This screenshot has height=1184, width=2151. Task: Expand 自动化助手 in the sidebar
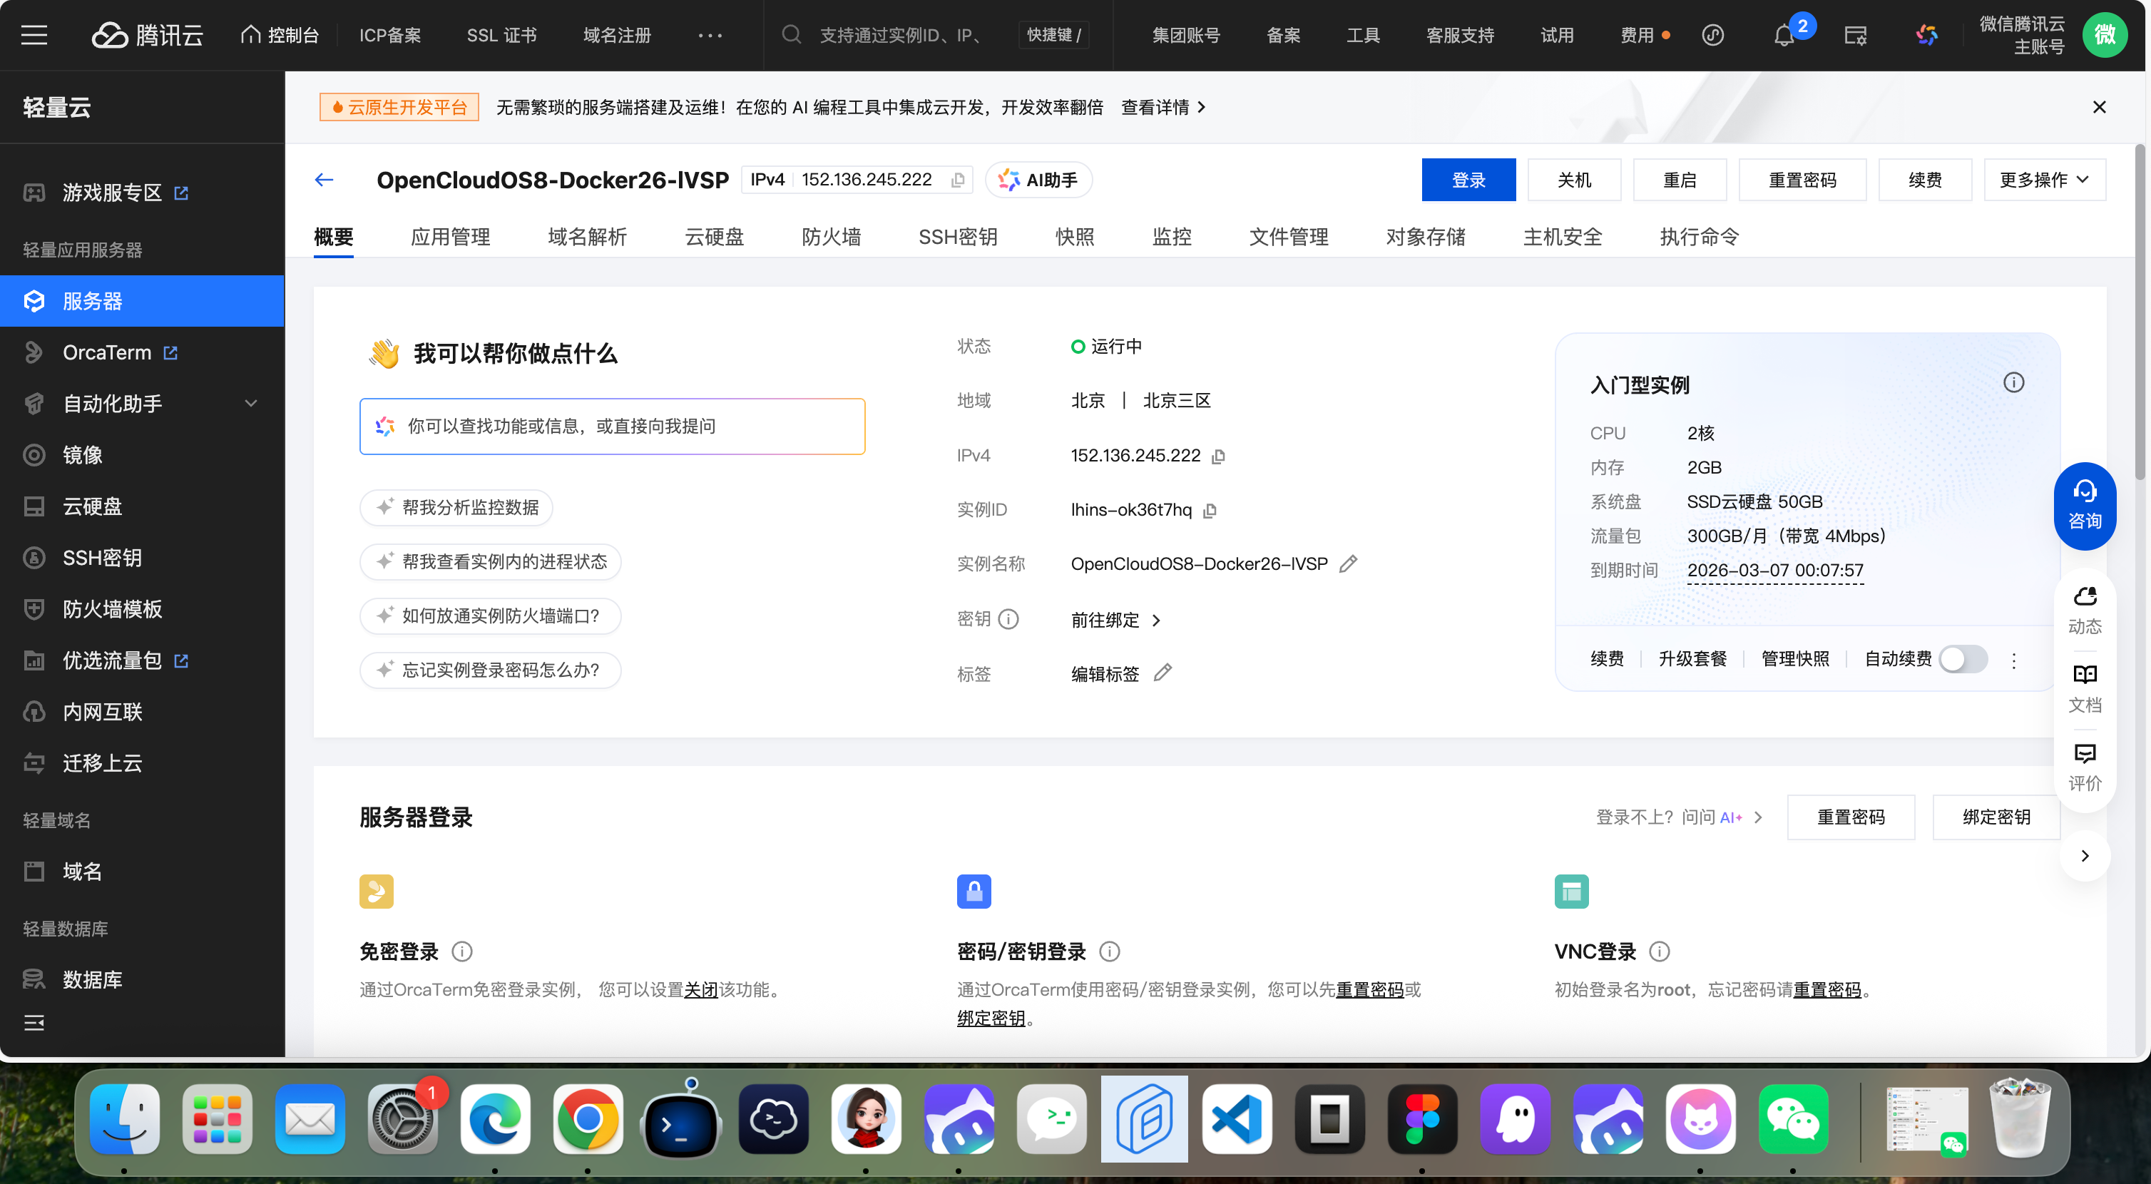point(142,404)
